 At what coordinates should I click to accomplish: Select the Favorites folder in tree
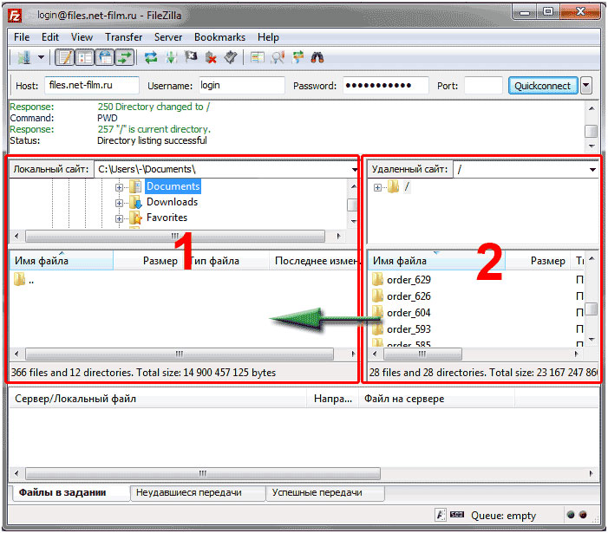pos(167,218)
